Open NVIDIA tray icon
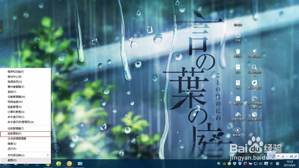The image size is (299, 168). click(x=224, y=164)
